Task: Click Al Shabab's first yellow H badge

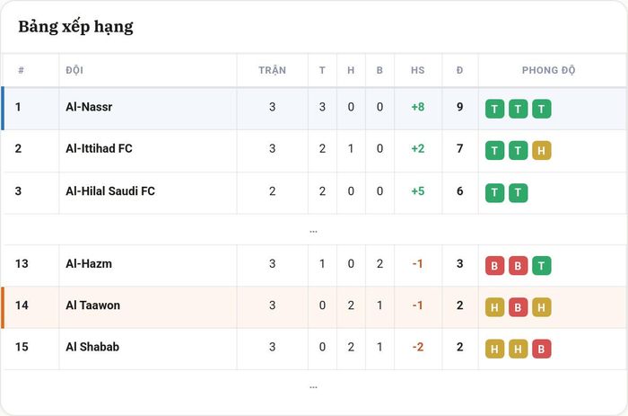Action: [x=494, y=349]
